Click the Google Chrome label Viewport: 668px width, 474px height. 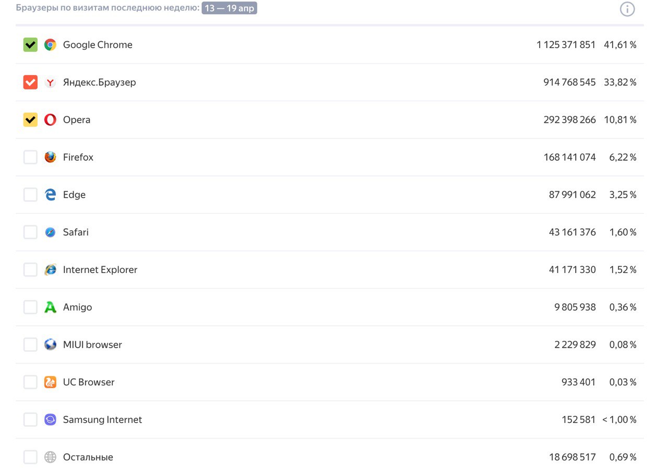click(98, 45)
